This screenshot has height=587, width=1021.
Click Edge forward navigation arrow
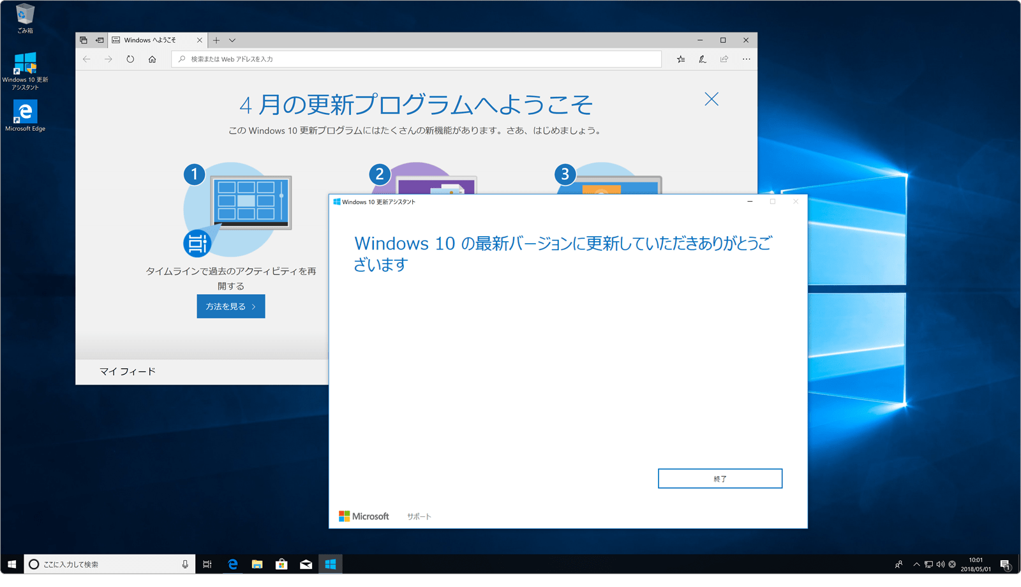[x=108, y=59]
